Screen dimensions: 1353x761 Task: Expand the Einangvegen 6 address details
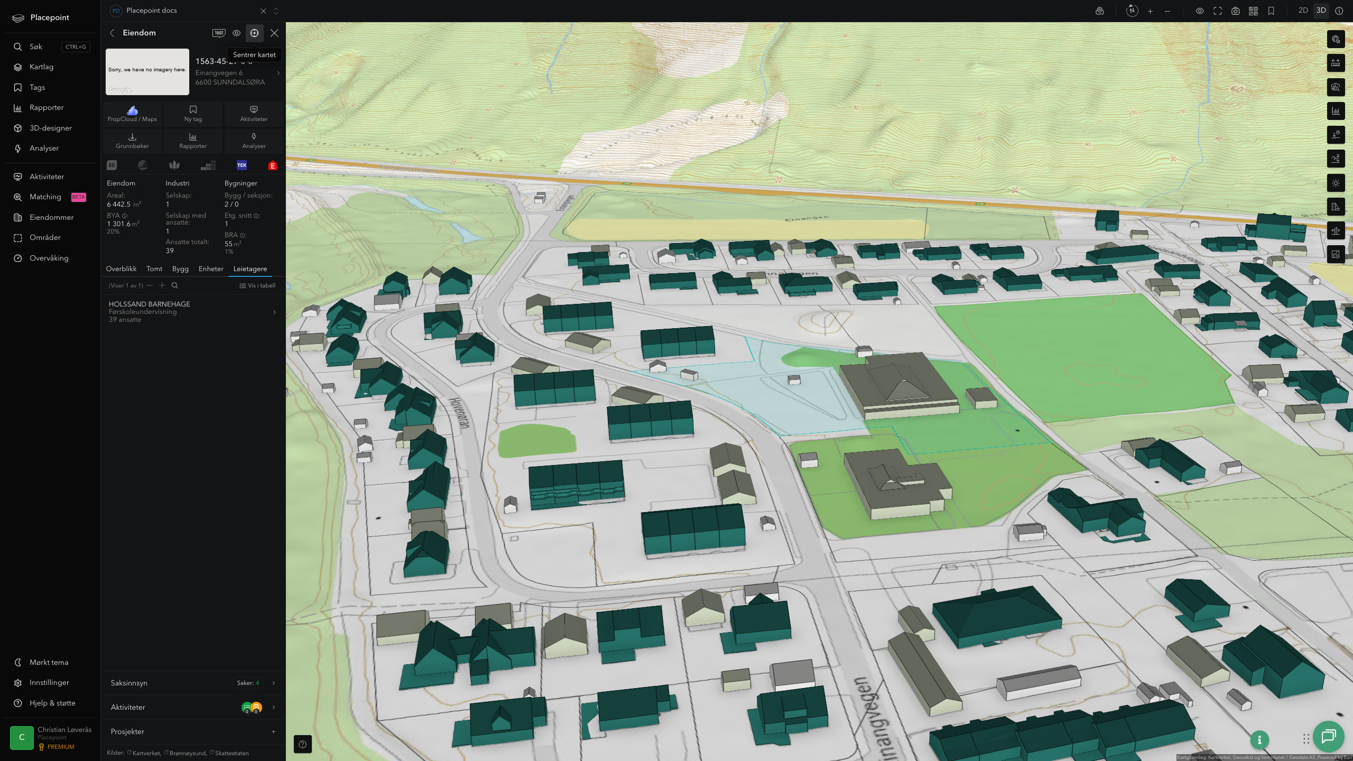(x=279, y=73)
